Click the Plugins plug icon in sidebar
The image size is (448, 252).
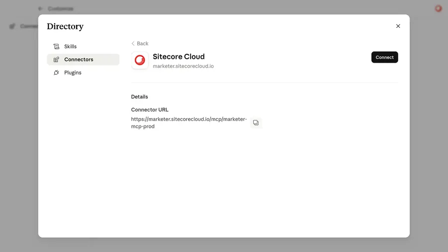click(56, 73)
